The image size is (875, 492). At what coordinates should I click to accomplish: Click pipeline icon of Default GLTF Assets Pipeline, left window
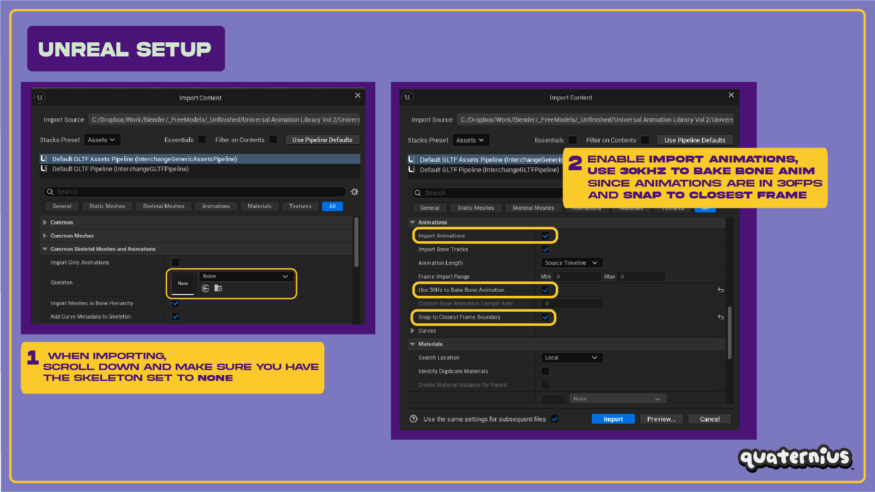(44, 159)
